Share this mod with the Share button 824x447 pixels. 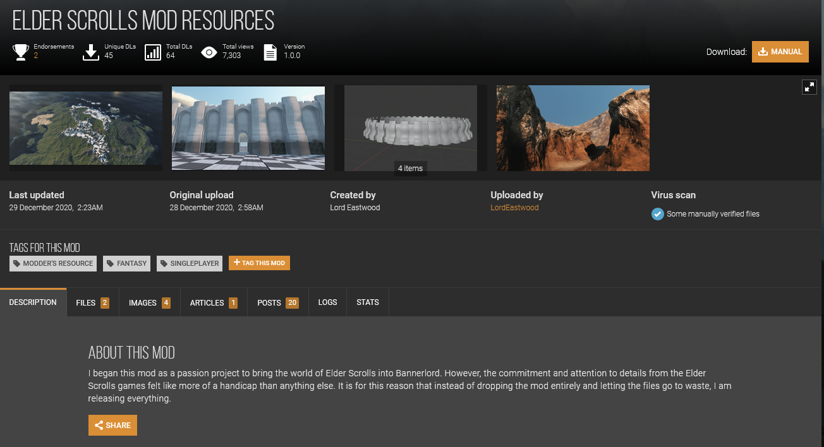[x=112, y=425]
